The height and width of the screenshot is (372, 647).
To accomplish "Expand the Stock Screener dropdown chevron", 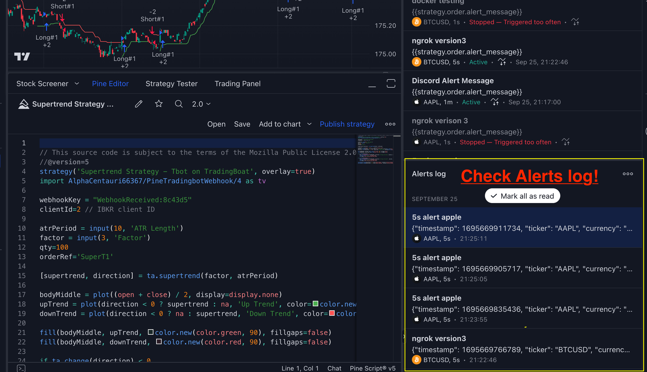I will [x=77, y=84].
